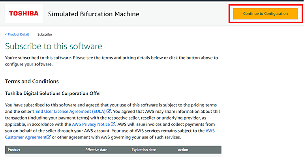Click Simulated Bifurcation Machine title
The height and width of the screenshot is (157, 304).
point(94,14)
